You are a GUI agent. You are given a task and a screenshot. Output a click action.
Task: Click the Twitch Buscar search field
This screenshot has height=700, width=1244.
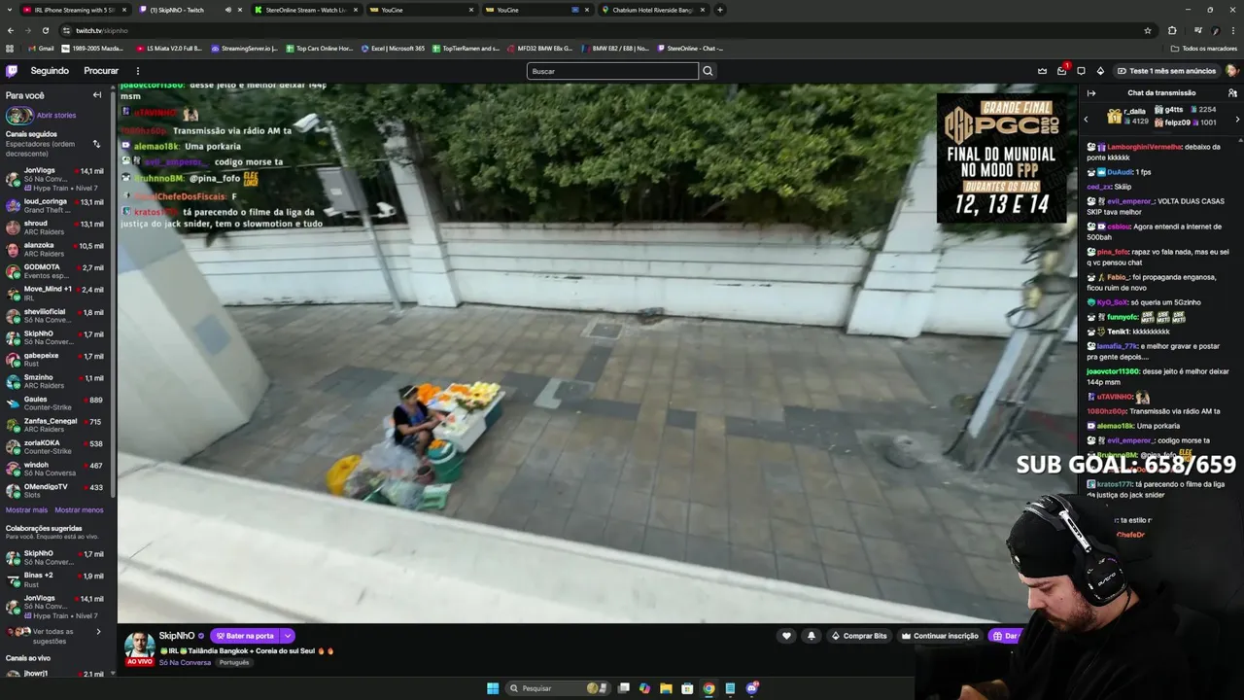pos(612,71)
